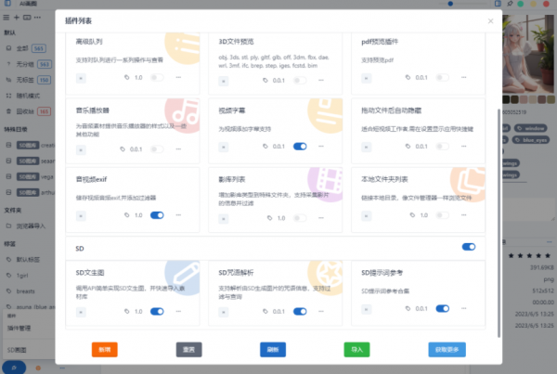Click the square icon button in SD咒语解析 card
Image resolution: width=557 pixels, height=374 pixels.
(224, 312)
